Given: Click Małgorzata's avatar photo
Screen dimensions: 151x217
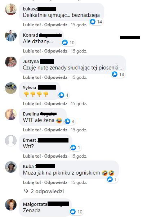Looking at the screenshot, I should [x=11, y=205].
